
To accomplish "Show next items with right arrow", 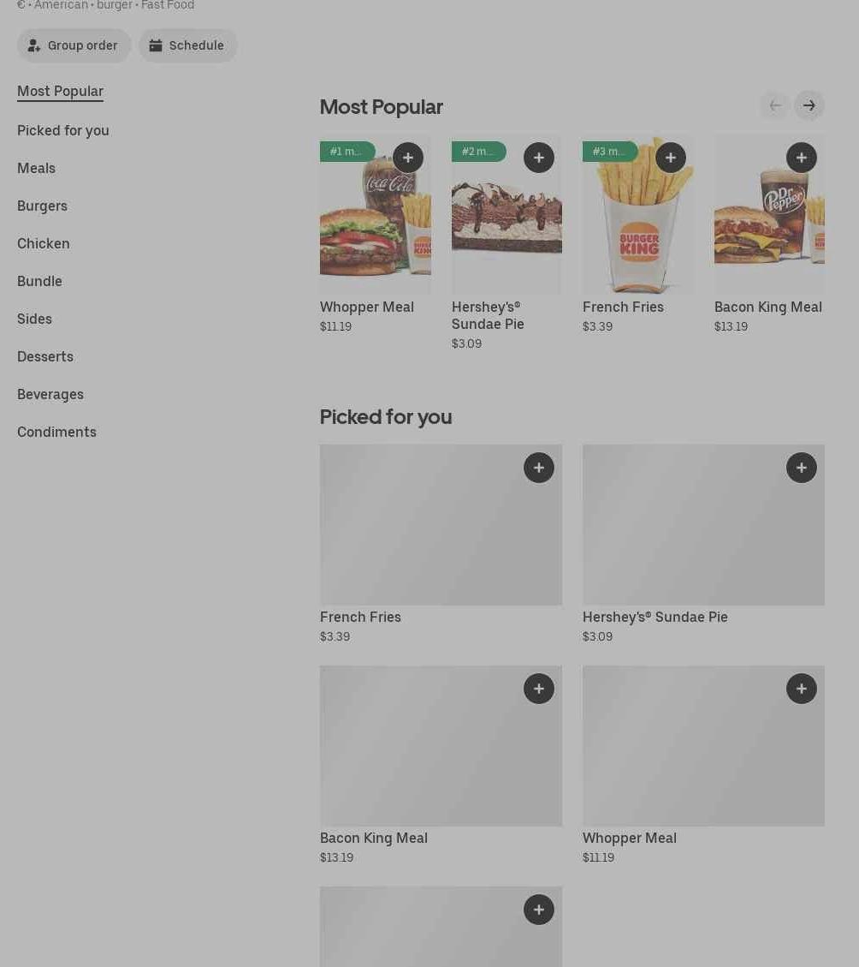I will click(809, 105).
